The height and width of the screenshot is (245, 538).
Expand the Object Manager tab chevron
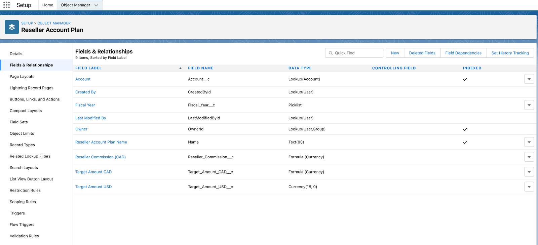point(96,5)
